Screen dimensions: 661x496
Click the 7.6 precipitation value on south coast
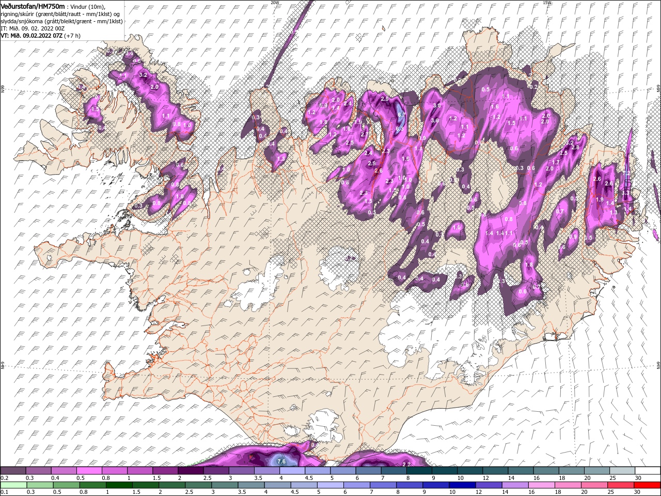281,461
